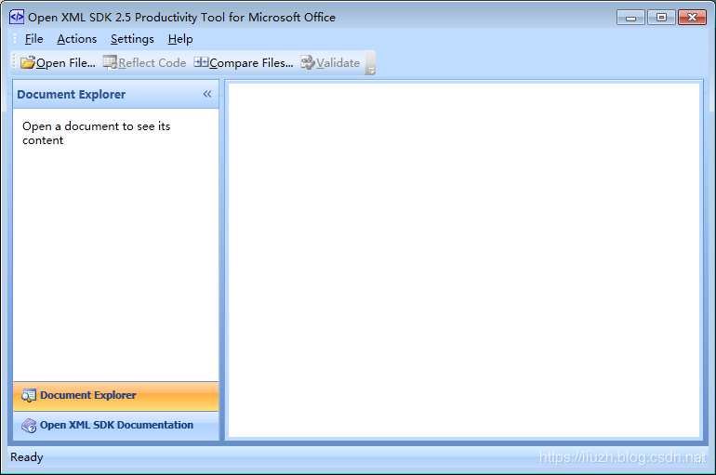Select the Document Explorer navigation button
The image size is (716, 475).
116,396
